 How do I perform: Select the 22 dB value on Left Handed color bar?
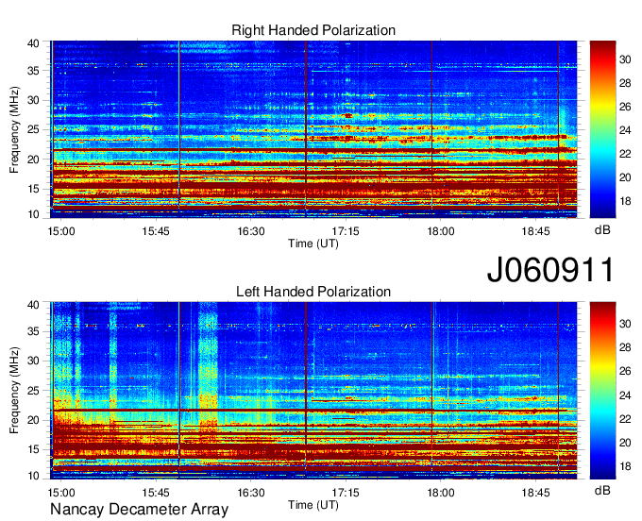[625, 419]
